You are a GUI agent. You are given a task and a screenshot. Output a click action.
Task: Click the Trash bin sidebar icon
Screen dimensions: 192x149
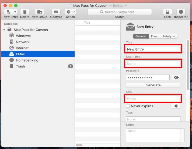[12, 66]
